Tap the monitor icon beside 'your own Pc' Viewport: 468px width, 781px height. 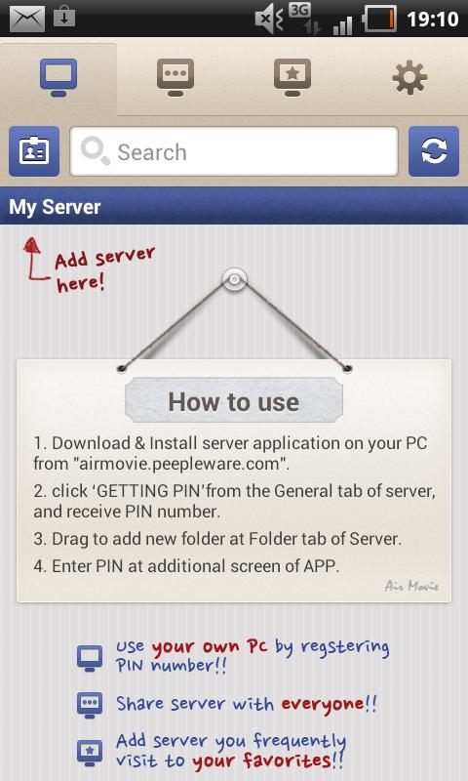pos(90,658)
